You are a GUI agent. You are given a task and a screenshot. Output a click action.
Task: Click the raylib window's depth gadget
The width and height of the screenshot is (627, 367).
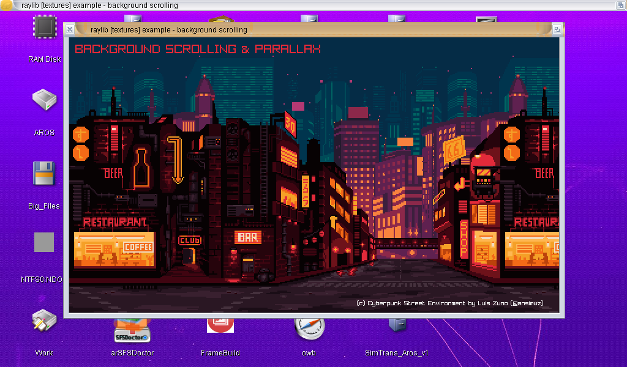[x=557, y=29]
